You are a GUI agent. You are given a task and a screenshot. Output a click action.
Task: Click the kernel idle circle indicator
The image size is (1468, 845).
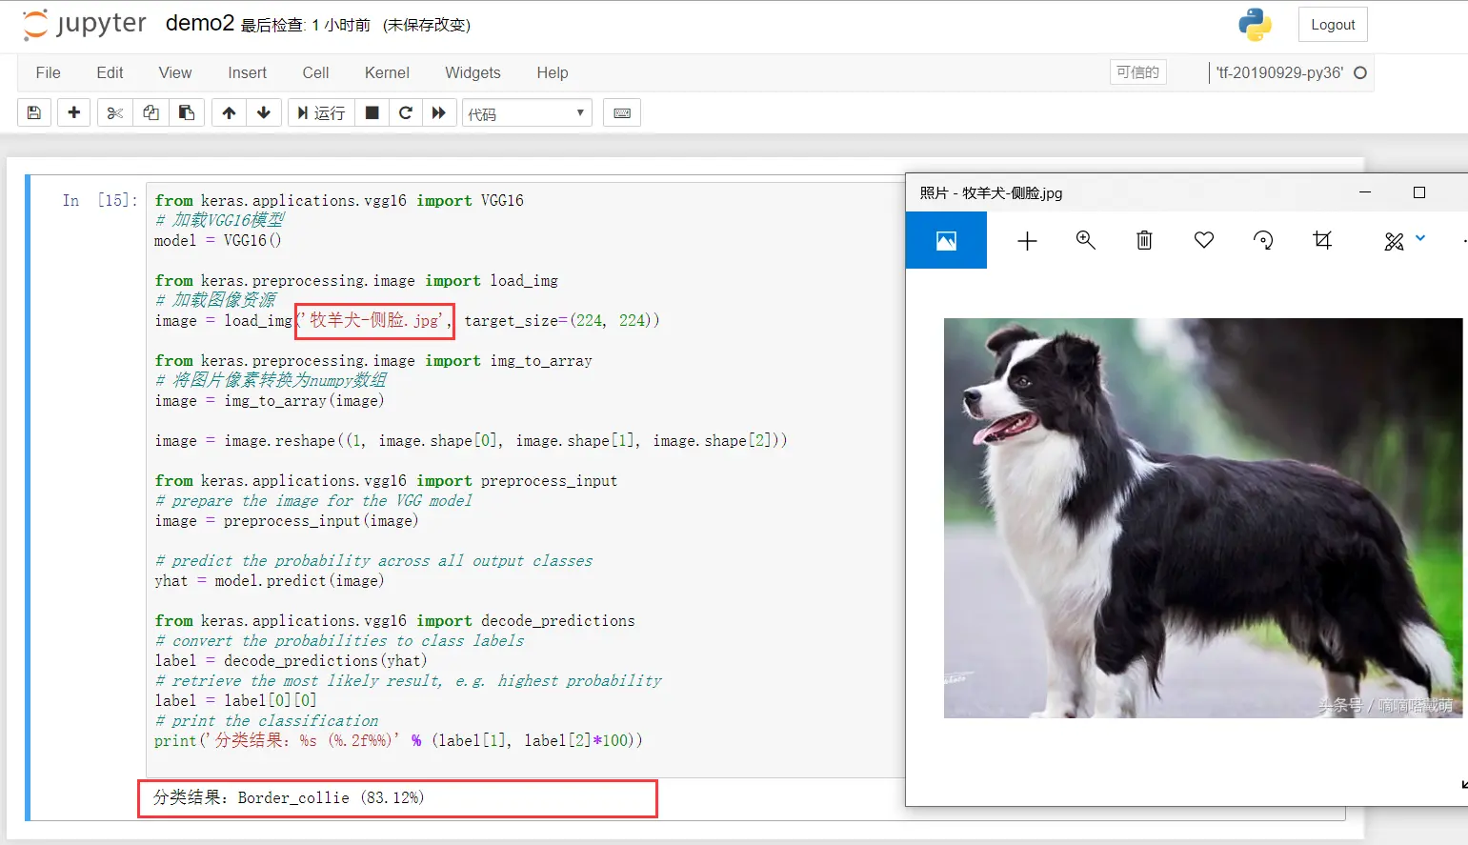[x=1360, y=72]
